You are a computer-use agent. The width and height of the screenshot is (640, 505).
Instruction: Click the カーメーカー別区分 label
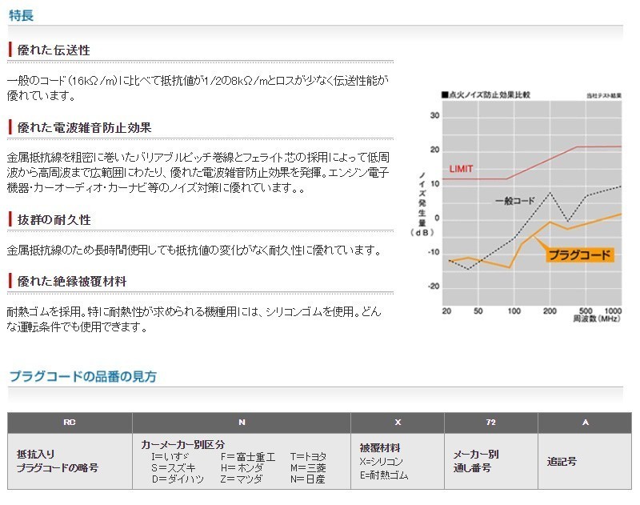click(182, 445)
